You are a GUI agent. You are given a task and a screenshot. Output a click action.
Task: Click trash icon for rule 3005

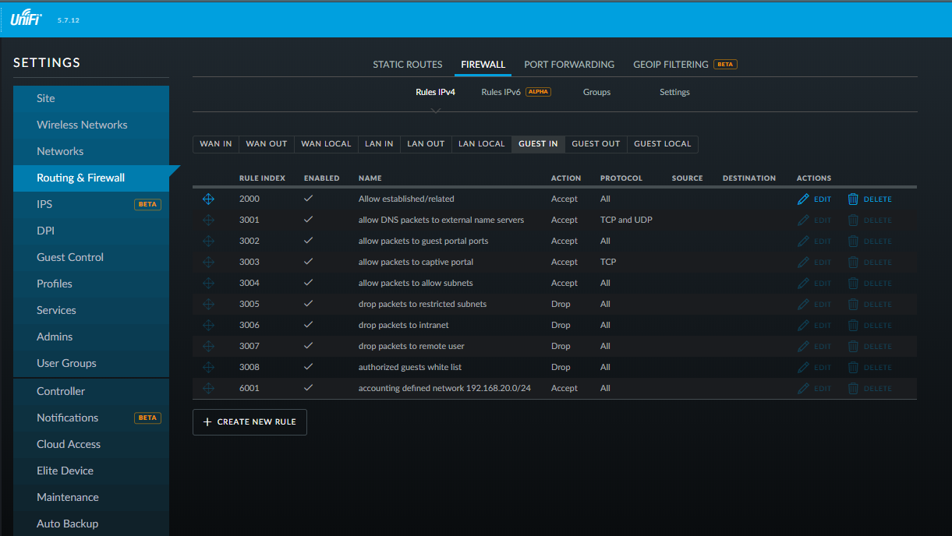point(853,305)
